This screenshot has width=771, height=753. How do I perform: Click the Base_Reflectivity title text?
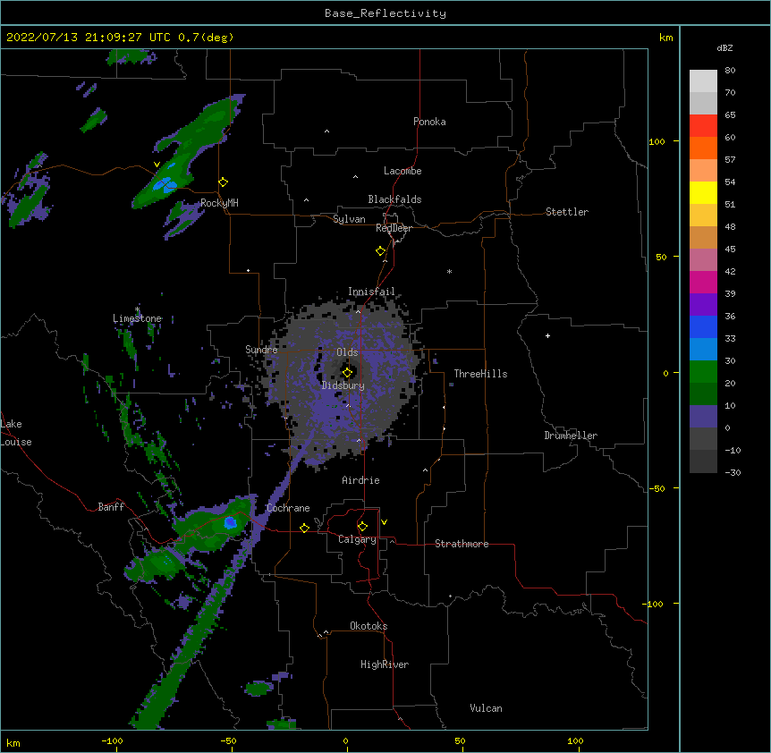(x=385, y=13)
